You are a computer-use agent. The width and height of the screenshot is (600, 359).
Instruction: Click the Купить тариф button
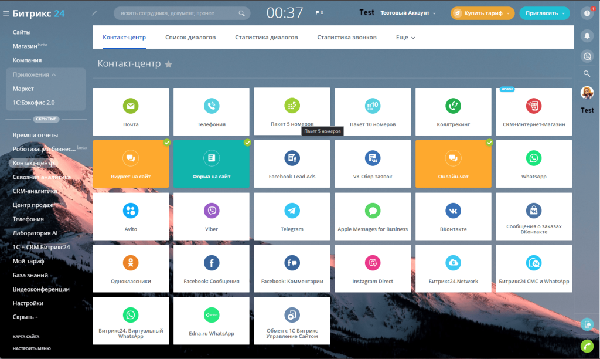click(482, 13)
